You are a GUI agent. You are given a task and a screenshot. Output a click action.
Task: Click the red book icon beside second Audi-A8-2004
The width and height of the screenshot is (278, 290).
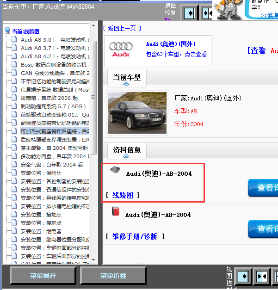point(116,211)
